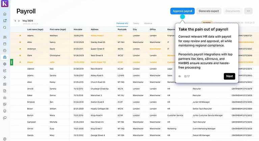Click Customer Service department in Burton row
This screenshot has width=259, height=141.
[175, 115]
